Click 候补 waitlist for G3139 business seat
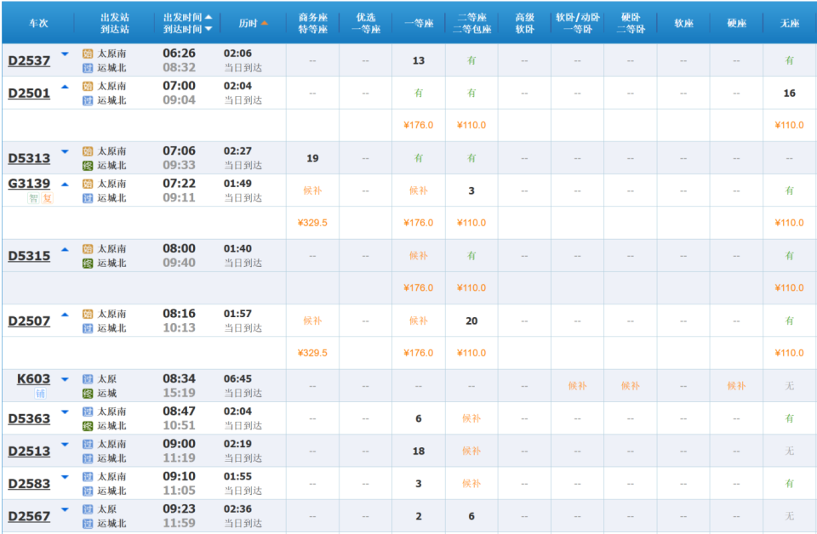 pos(312,190)
